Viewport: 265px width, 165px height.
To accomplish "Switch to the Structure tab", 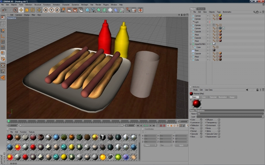I will [201, 9].
